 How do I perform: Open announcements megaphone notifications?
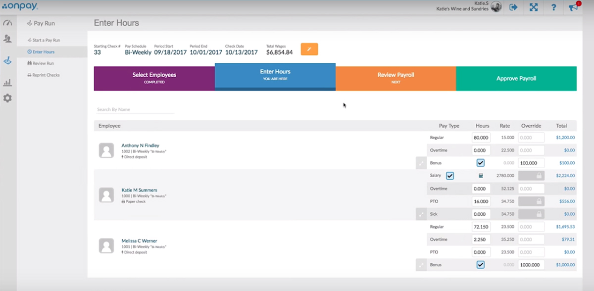573,7
